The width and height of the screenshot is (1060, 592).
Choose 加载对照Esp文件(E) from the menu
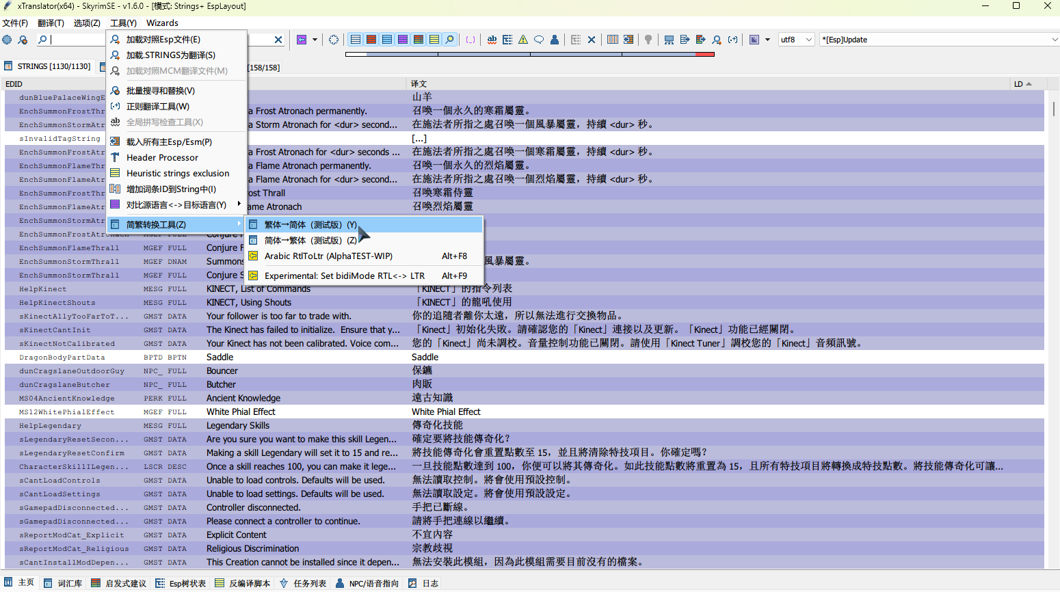176,40
